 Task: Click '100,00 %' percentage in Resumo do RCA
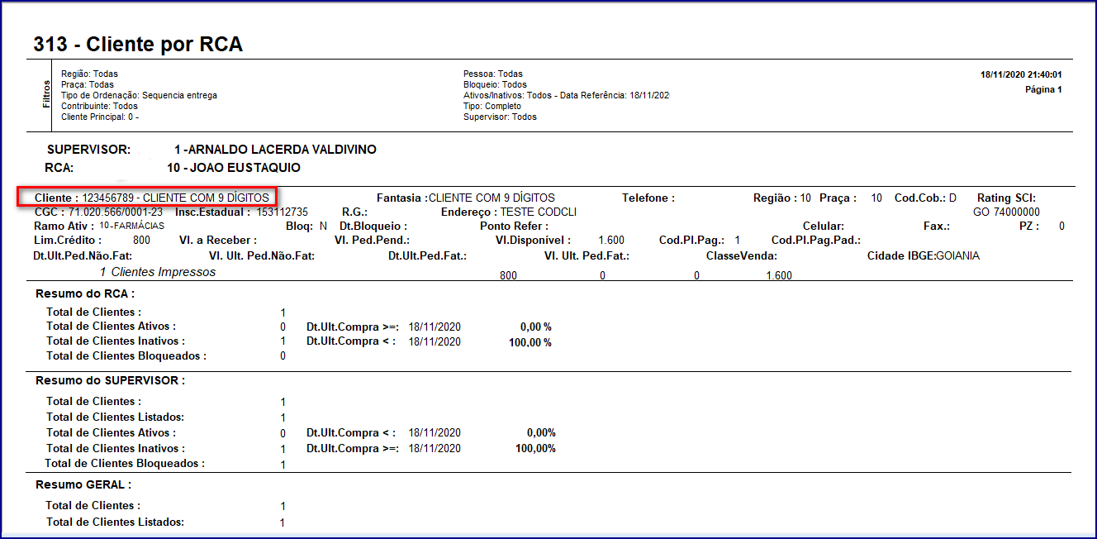pos(530,342)
